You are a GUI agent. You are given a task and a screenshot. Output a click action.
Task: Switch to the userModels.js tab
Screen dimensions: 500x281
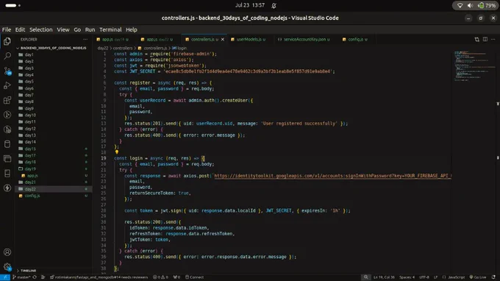pyautogui.click(x=251, y=39)
